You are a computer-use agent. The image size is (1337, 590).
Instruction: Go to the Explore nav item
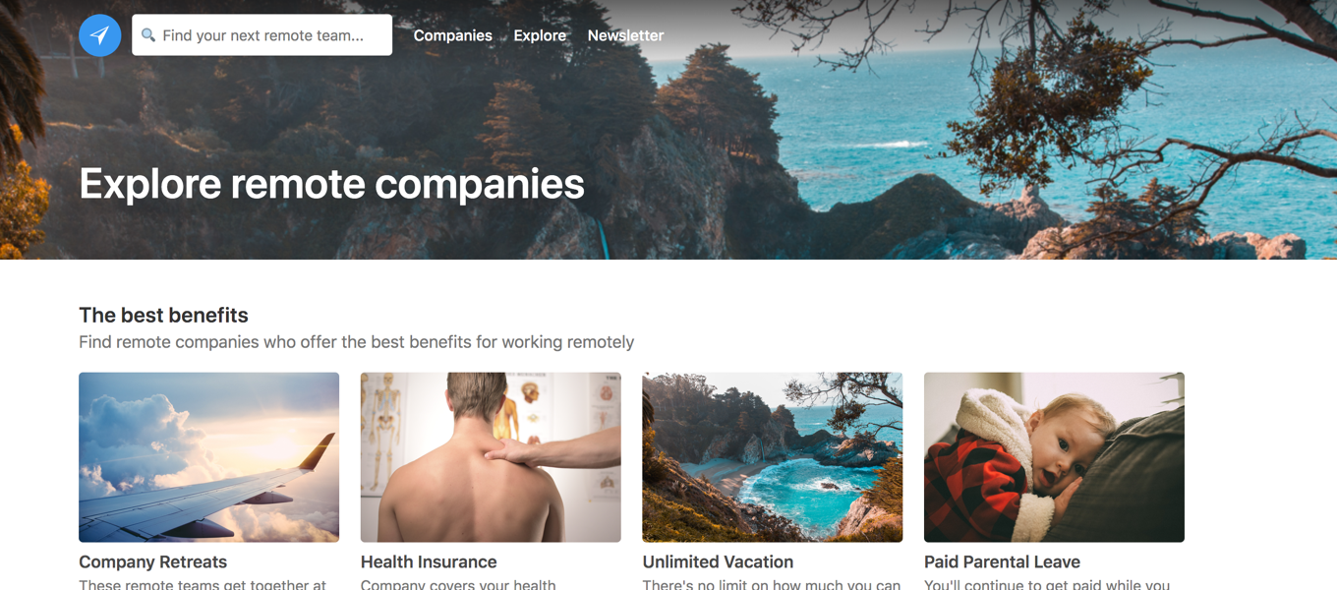coord(540,35)
